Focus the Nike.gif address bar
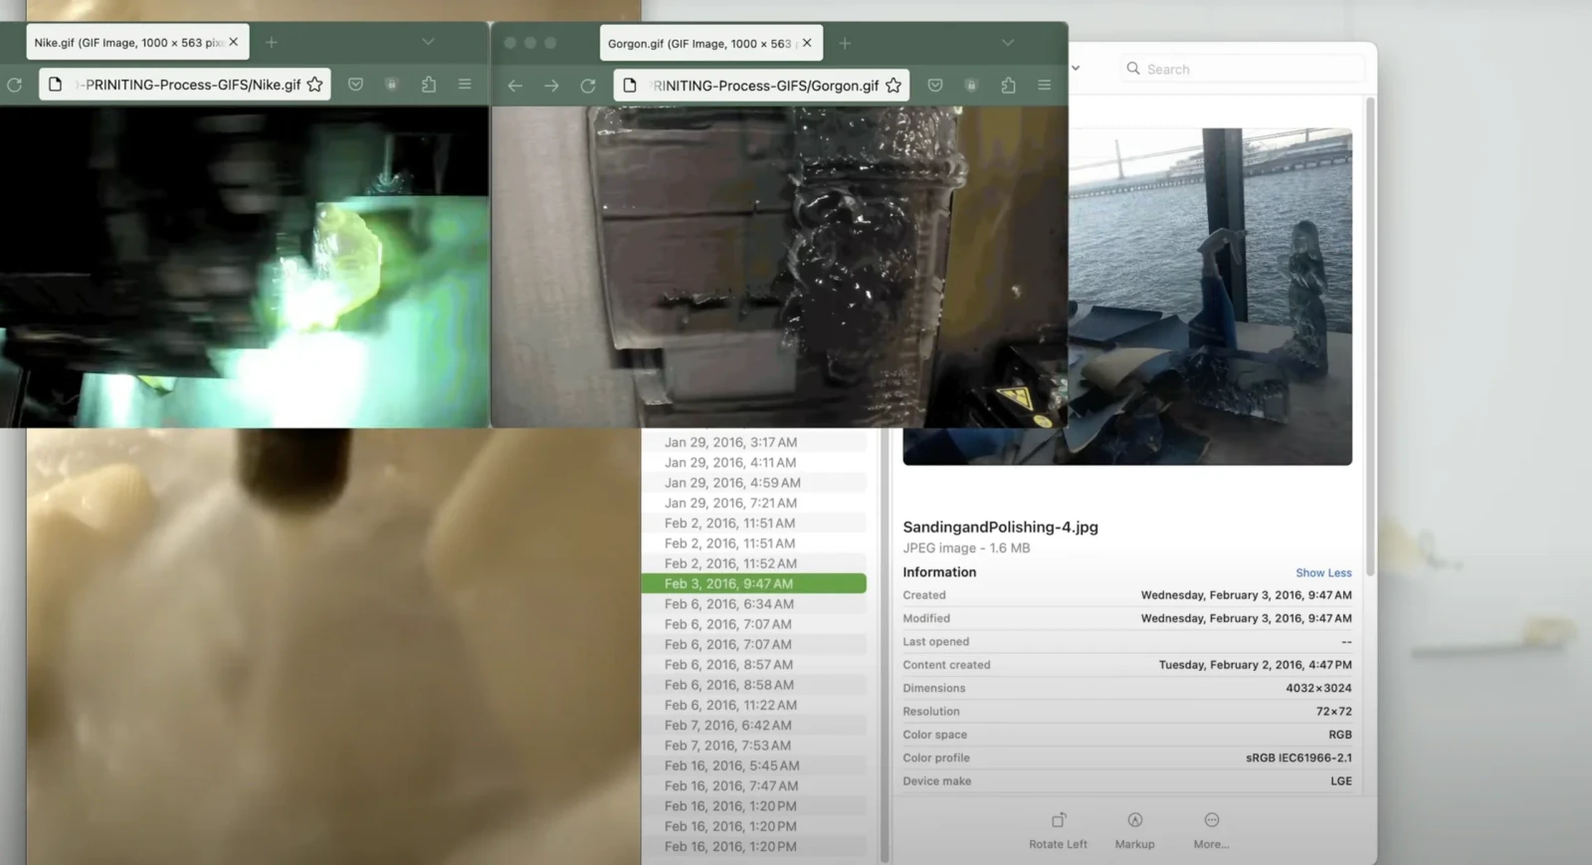1592x865 pixels. 185,85
